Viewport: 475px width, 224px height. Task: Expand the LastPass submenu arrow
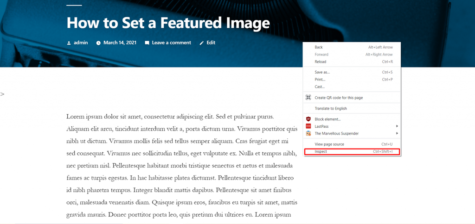click(397, 126)
